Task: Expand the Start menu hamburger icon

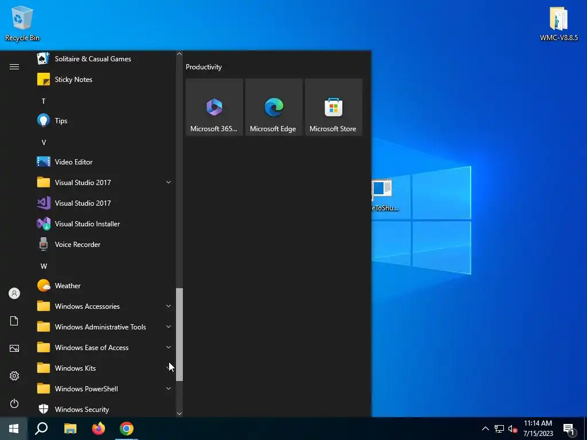Action: [14, 67]
